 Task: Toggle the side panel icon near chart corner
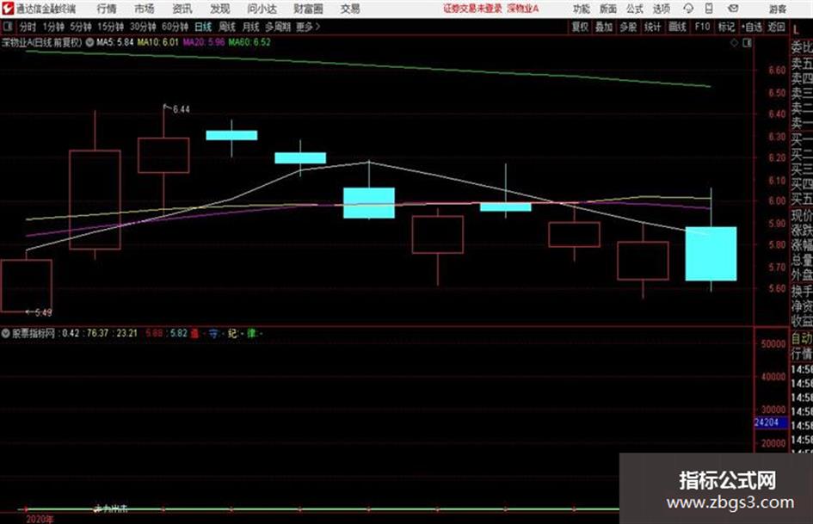click(x=747, y=43)
